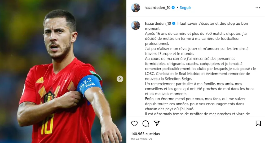Follow the account by clicking Seguir

[185, 8]
